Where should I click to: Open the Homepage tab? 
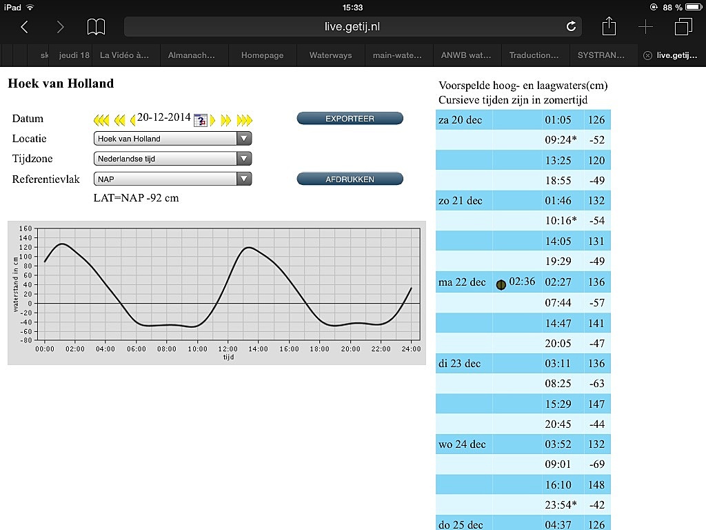263,55
